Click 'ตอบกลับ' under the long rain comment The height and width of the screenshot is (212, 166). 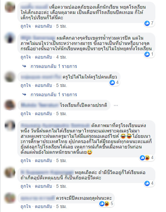coord(43,160)
